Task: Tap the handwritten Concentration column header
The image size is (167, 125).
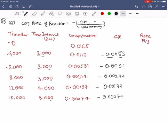Action: click(82, 35)
